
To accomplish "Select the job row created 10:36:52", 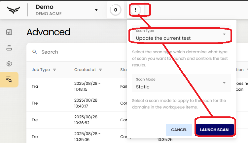I will 77,120.
